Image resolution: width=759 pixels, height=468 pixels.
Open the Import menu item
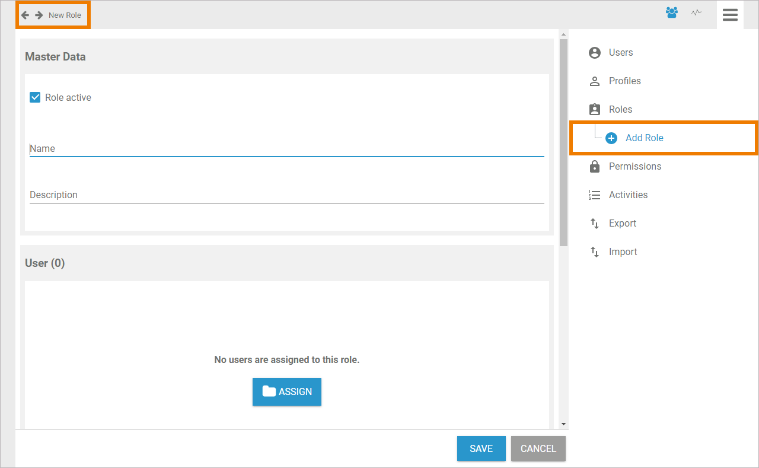[x=623, y=252]
